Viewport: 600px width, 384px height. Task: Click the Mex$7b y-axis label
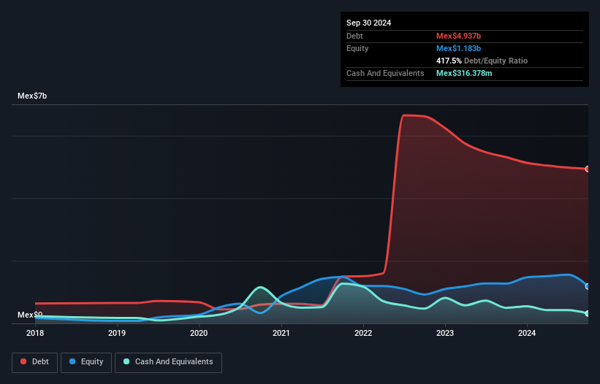coord(32,96)
